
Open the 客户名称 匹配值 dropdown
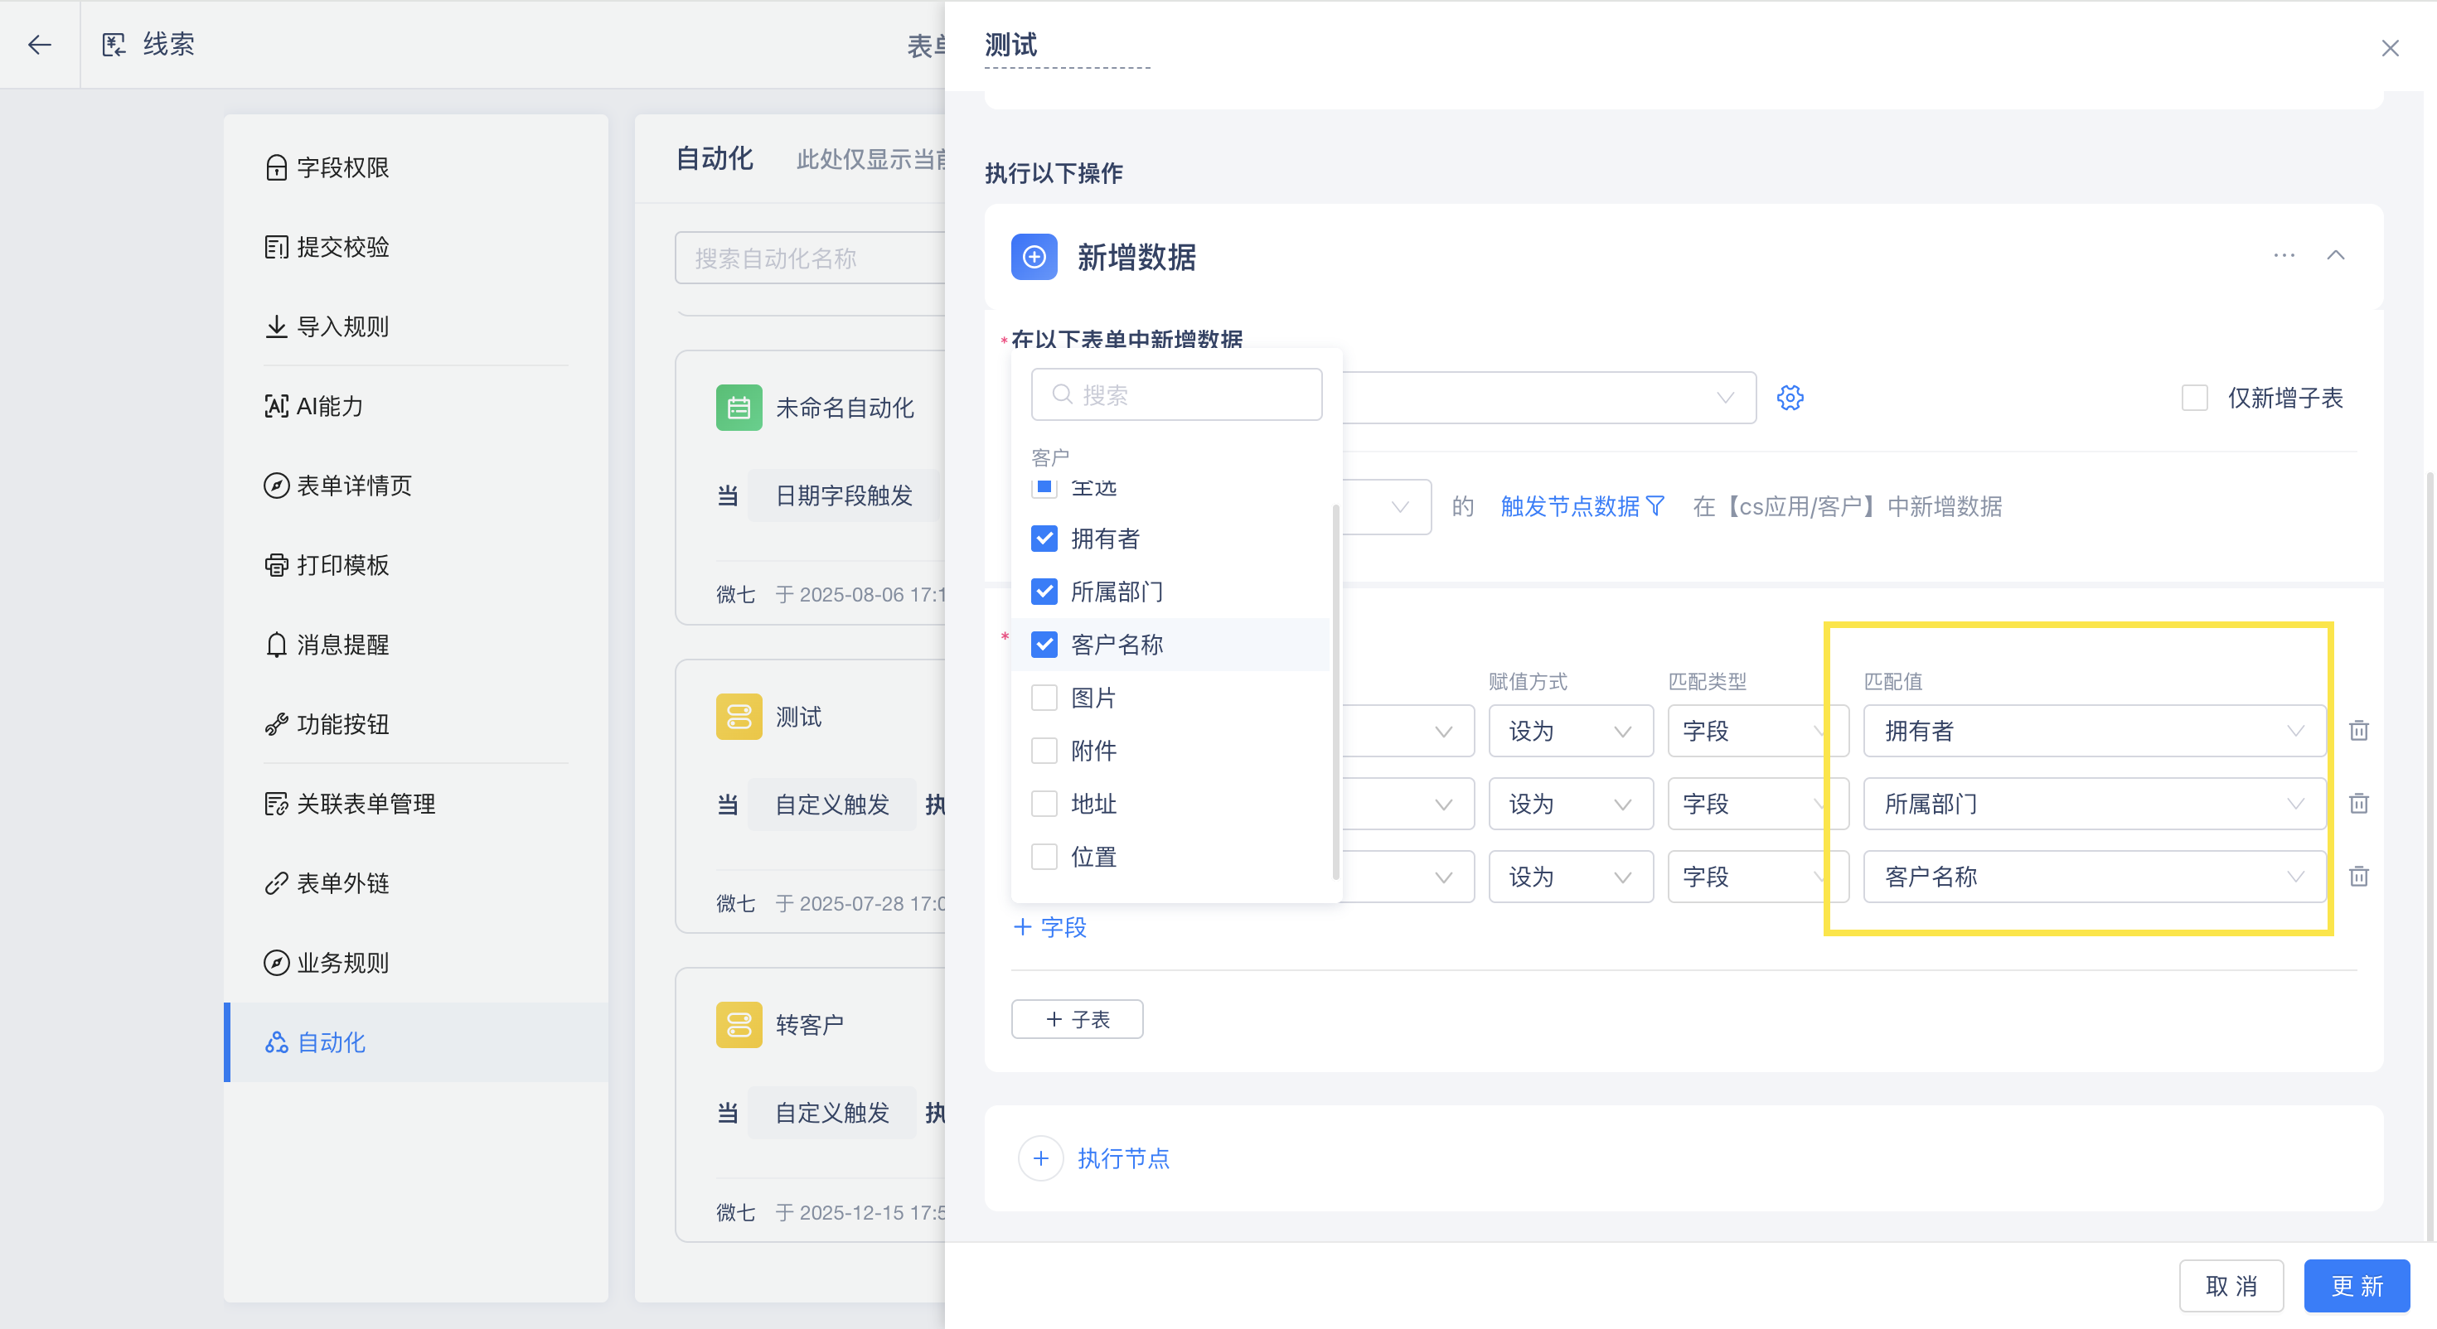click(2094, 876)
